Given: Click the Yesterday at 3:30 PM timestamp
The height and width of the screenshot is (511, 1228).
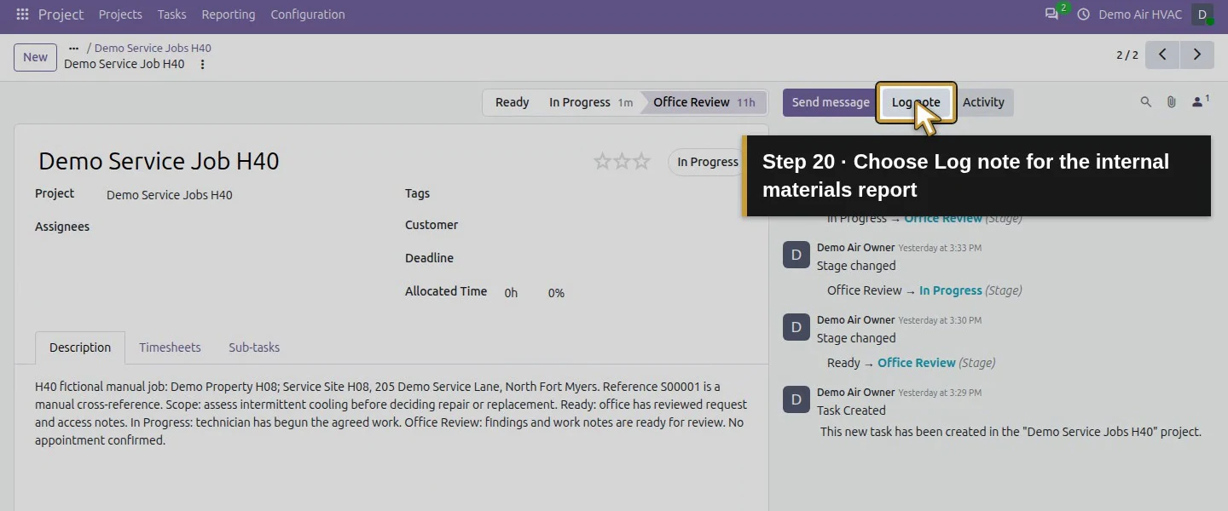Looking at the screenshot, I should [x=940, y=320].
